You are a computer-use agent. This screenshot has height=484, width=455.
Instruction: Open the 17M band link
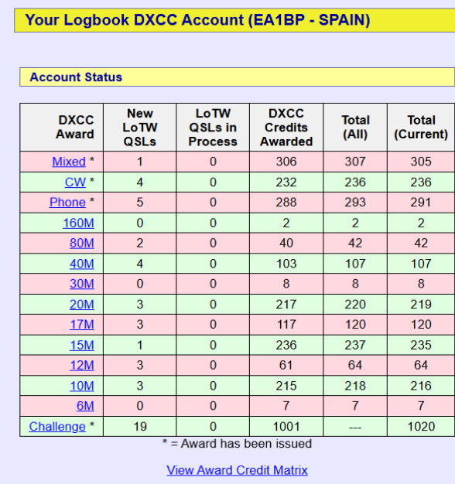pyautogui.click(x=82, y=325)
